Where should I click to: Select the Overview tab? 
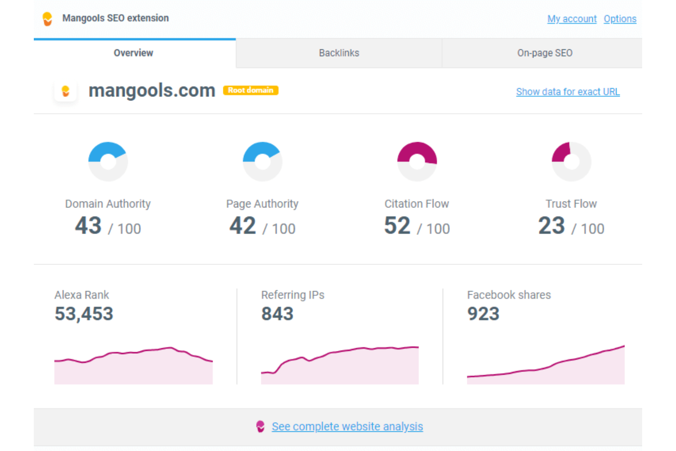click(x=133, y=53)
